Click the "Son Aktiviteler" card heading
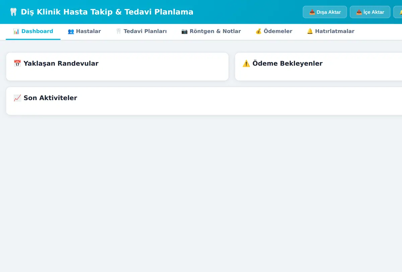Screen dimensions: 402x272 tap(45, 98)
